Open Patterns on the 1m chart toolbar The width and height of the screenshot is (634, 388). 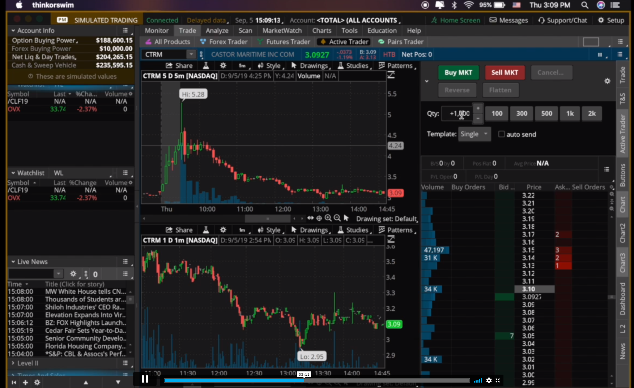point(397,230)
